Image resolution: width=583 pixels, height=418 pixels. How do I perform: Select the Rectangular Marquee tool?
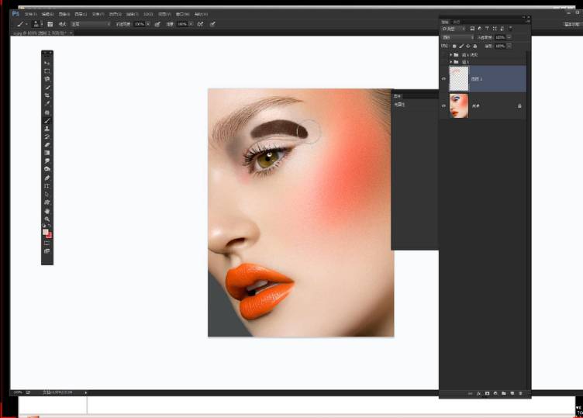47,71
